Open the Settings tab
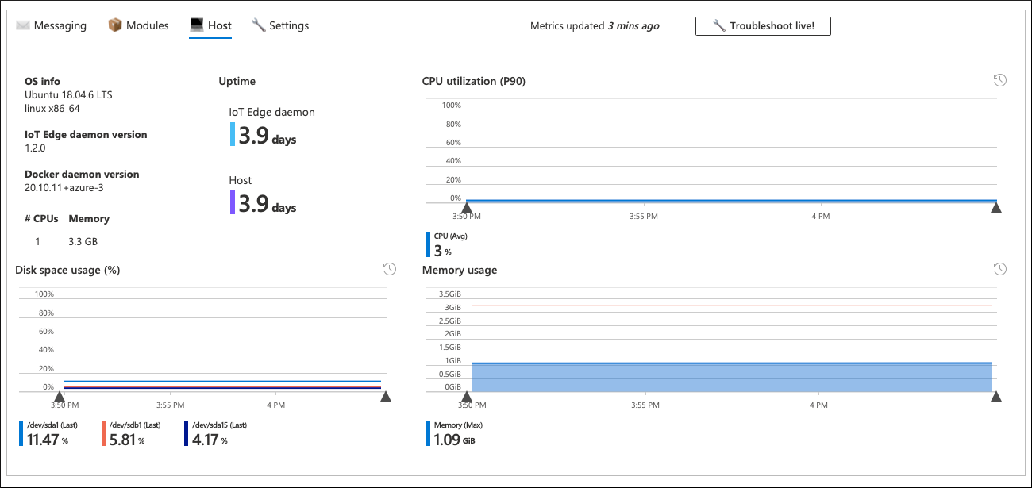 [x=288, y=25]
